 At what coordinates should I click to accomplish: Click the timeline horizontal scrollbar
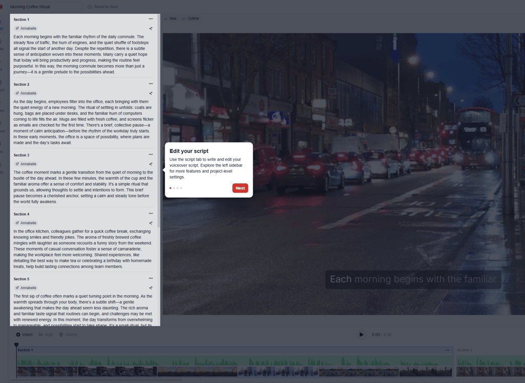click(x=97, y=380)
